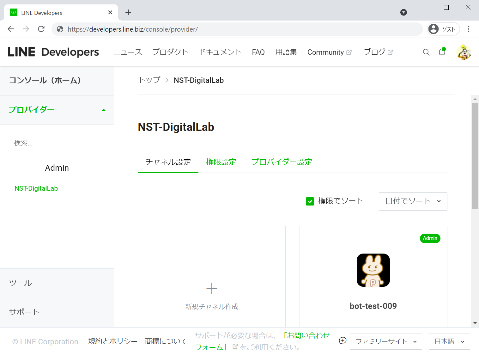Open the プロダクト menu item
This screenshot has width=479, height=356.
(x=170, y=52)
